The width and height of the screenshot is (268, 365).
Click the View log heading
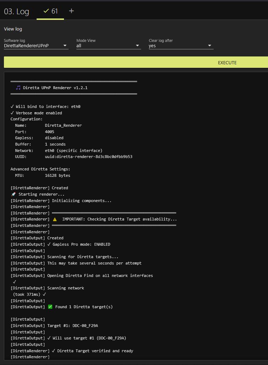(13, 29)
